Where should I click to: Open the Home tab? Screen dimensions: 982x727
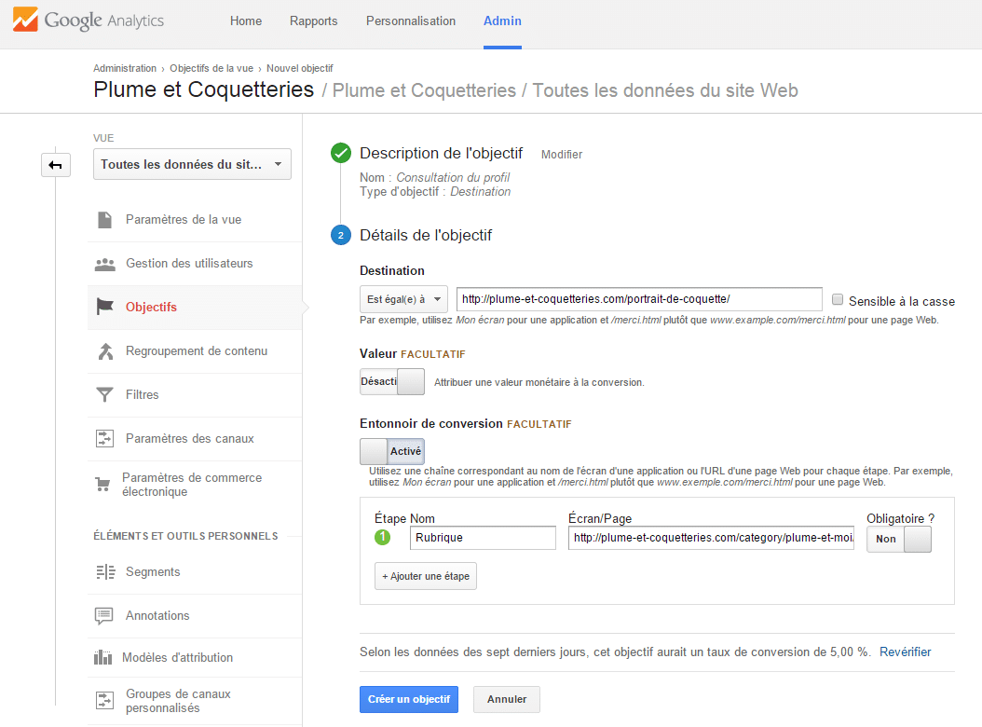tap(246, 21)
